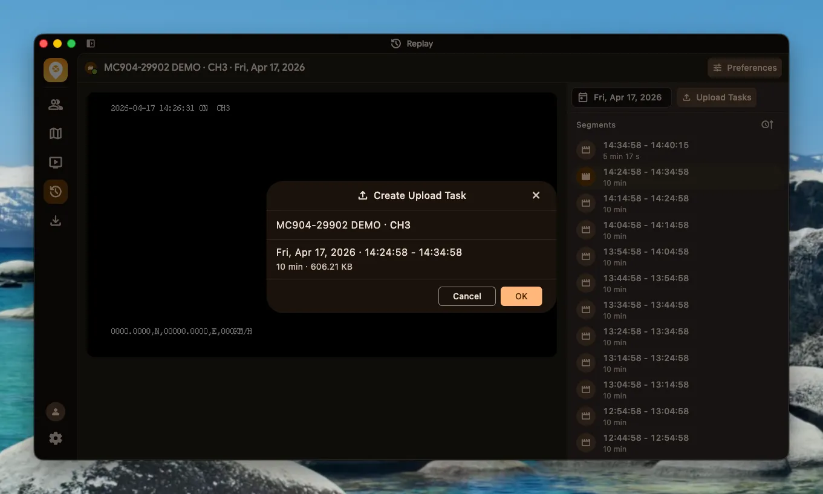The height and width of the screenshot is (494, 823).
Task: Click segment icon for 13:44:58 - 13:54:58
Action: 585,283
